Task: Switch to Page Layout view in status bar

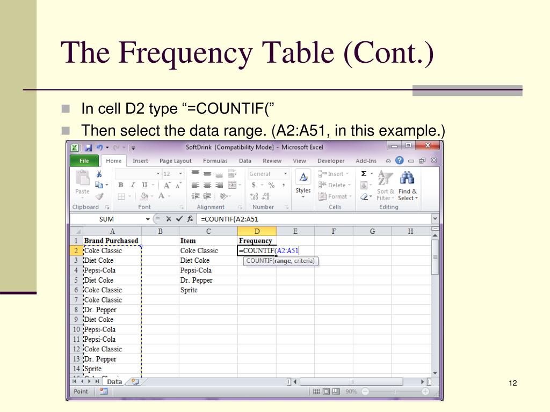Action: [x=326, y=392]
